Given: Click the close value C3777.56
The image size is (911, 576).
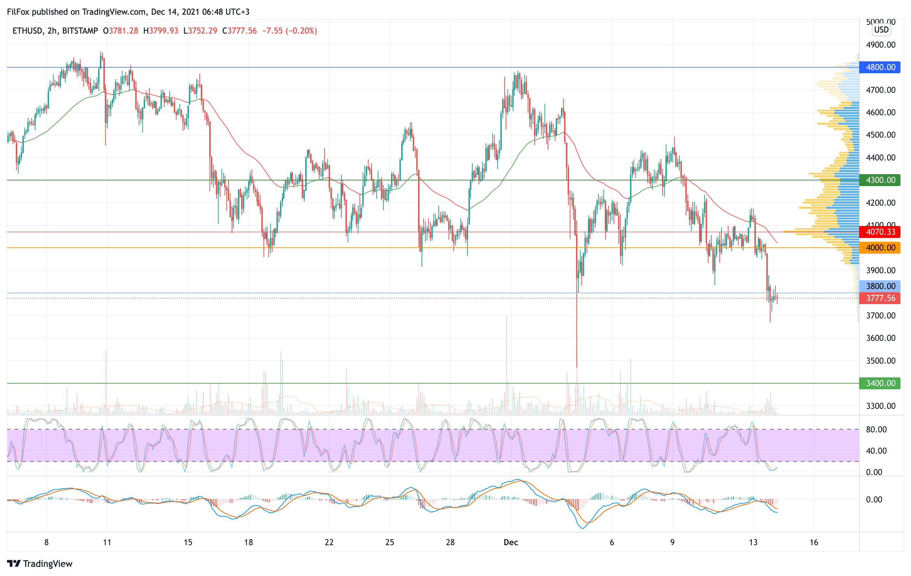Looking at the screenshot, I should point(239,30).
